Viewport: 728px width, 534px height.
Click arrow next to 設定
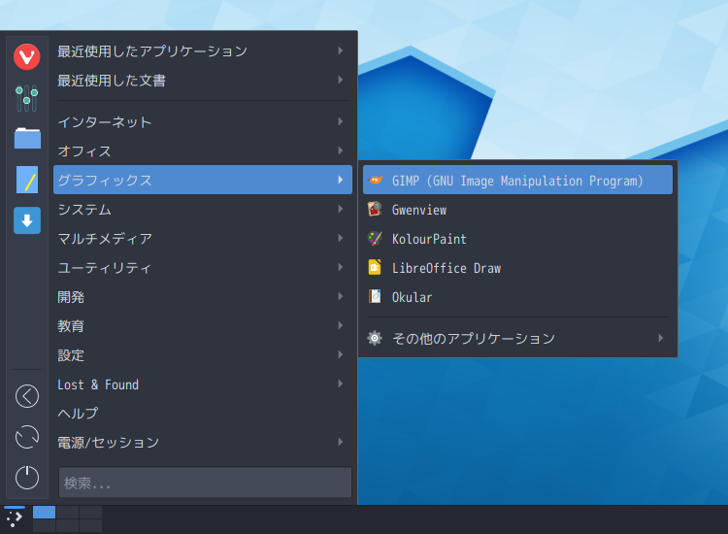[341, 354]
